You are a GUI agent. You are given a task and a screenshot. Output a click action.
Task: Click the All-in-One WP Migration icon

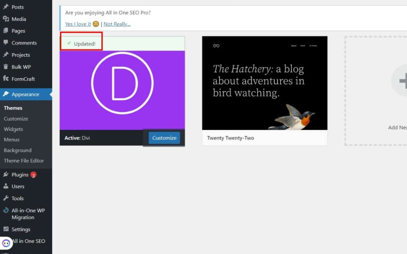tap(6, 210)
